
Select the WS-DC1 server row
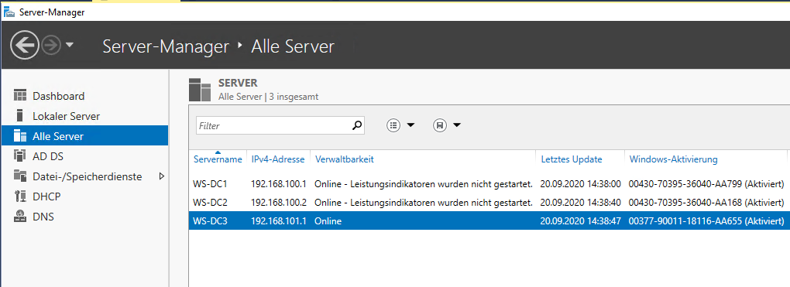click(x=489, y=184)
